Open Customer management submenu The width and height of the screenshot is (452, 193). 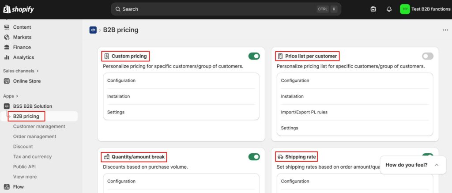(x=39, y=126)
